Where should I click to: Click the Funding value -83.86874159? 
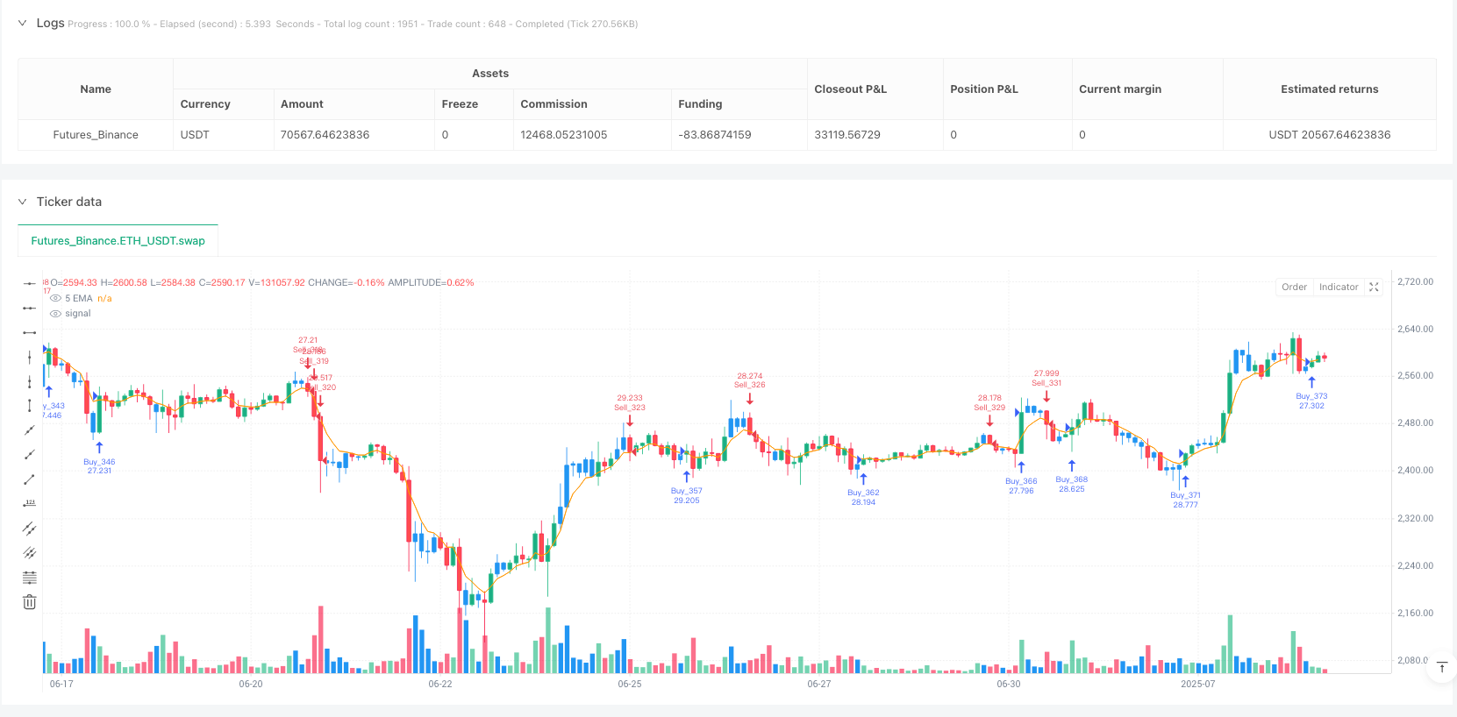(x=715, y=135)
